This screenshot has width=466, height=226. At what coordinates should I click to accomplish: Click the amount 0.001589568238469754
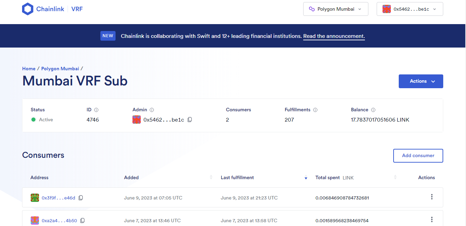coord(342,220)
